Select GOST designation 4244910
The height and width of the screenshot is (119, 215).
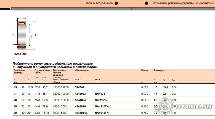coord(80,106)
